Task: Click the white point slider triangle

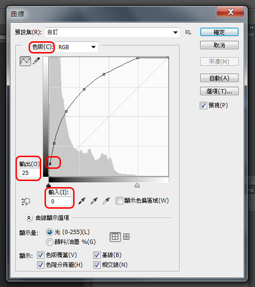Action: (x=137, y=185)
